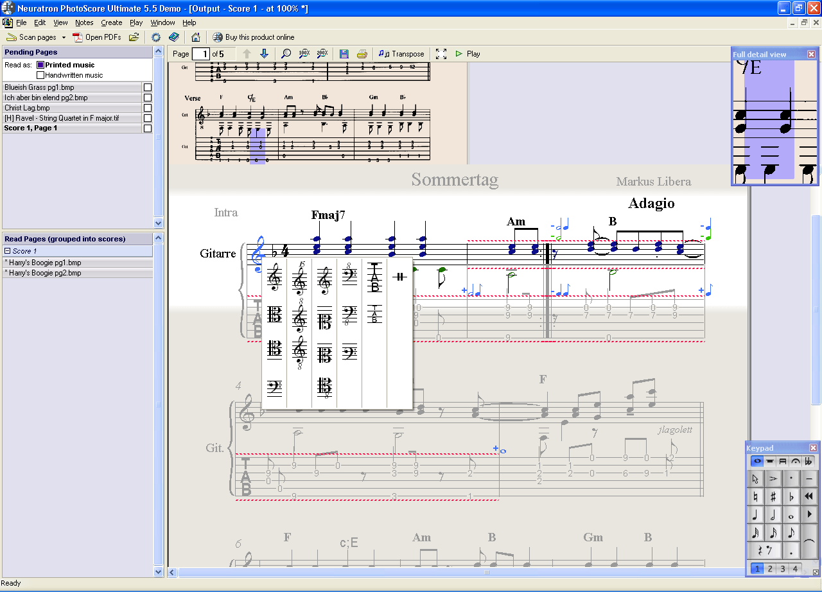This screenshot has width=822, height=592.
Task: Click the Scan pages toolbar button
Action: (x=31, y=37)
